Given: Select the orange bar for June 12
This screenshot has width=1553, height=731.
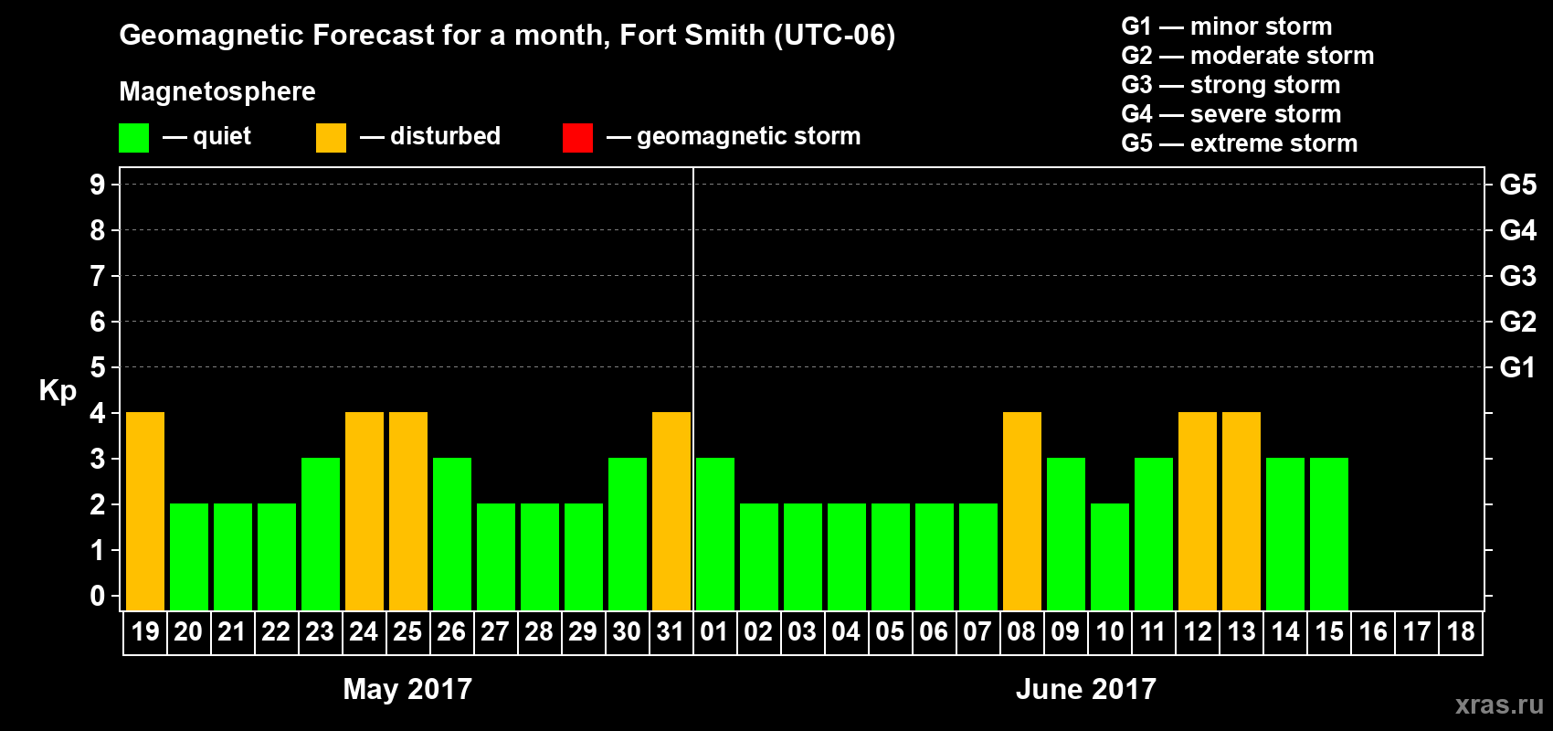Looking at the screenshot, I should point(1198,512).
